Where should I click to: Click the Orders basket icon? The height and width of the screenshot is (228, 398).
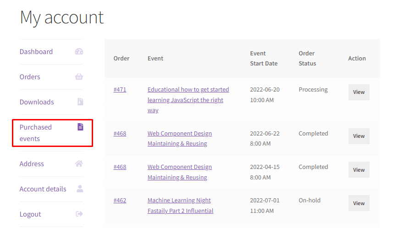point(79,76)
